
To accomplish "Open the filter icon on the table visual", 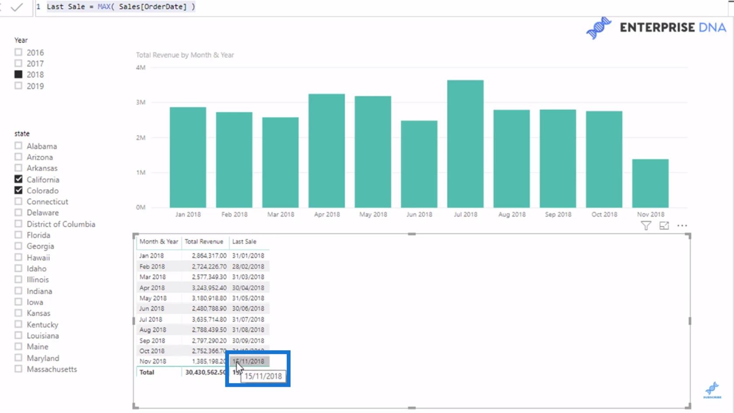I will pyautogui.click(x=646, y=226).
